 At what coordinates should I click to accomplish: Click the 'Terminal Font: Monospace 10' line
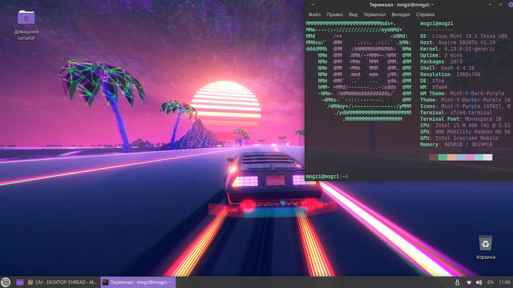point(461,119)
